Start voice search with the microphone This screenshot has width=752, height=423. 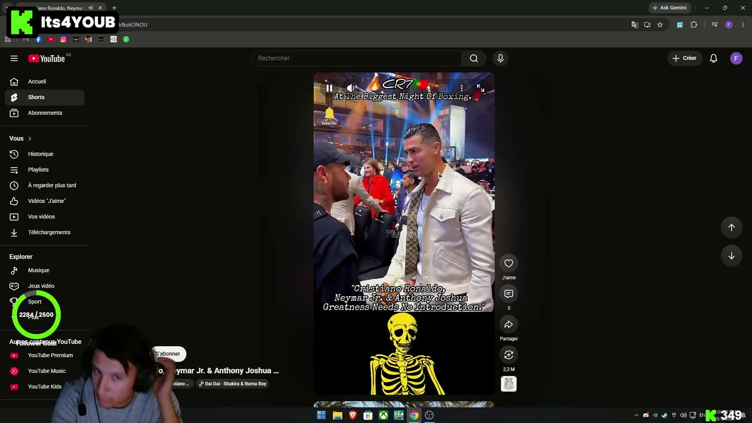click(501, 58)
